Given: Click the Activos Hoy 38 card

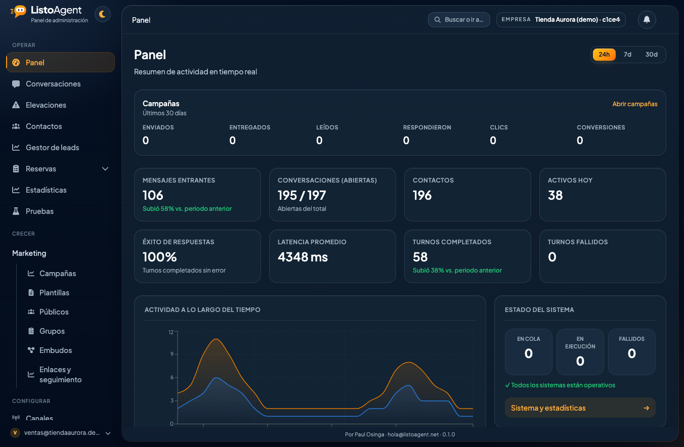Looking at the screenshot, I should 603,195.
